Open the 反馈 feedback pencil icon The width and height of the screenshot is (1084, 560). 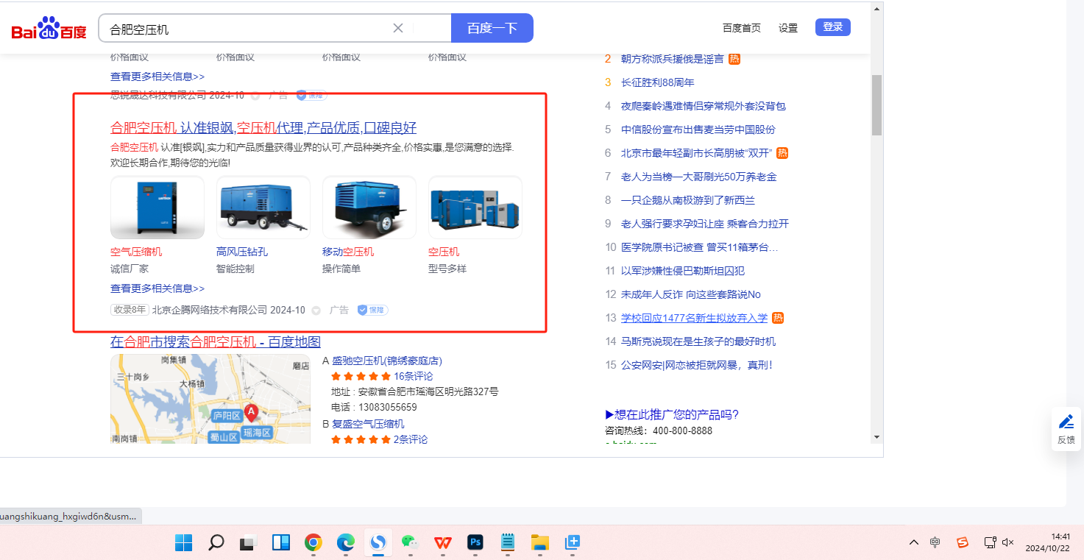tap(1066, 422)
